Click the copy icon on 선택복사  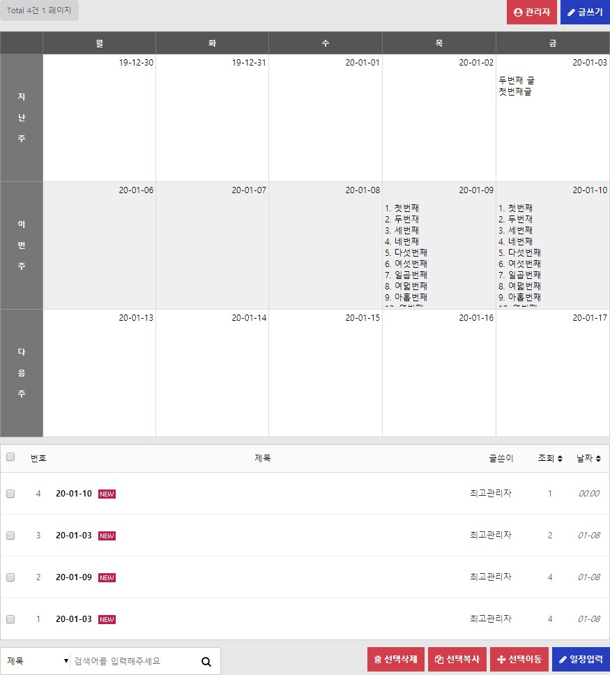point(439,660)
